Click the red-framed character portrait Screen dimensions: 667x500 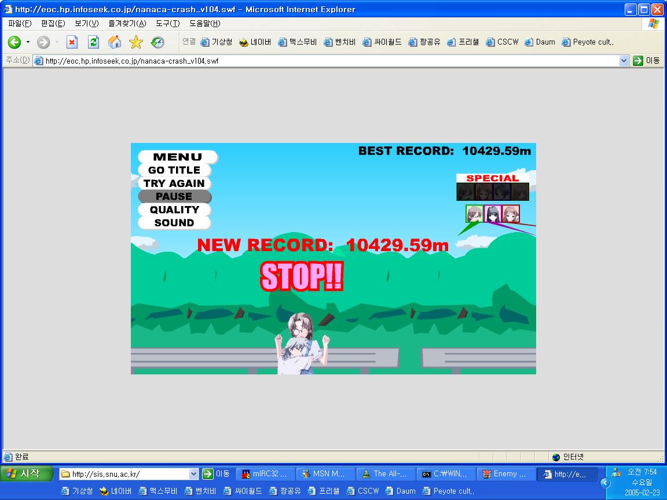(511, 214)
